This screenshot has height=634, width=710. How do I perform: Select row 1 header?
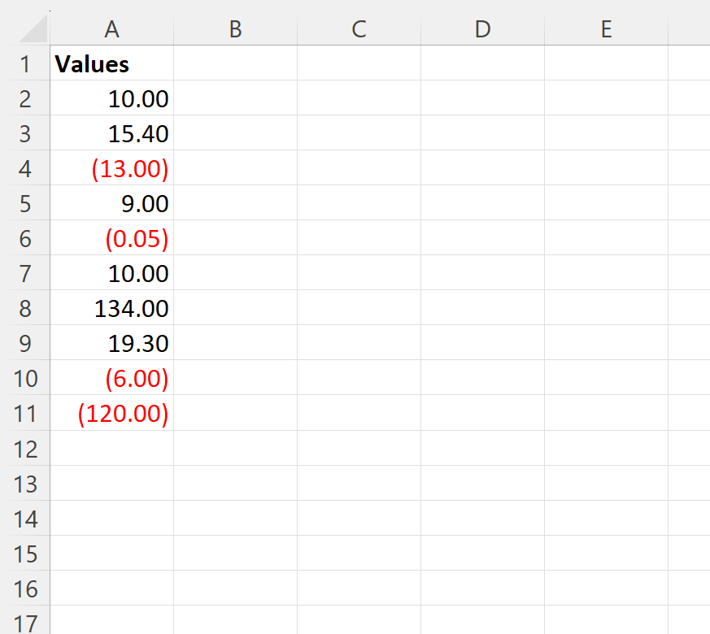tap(25, 63)
